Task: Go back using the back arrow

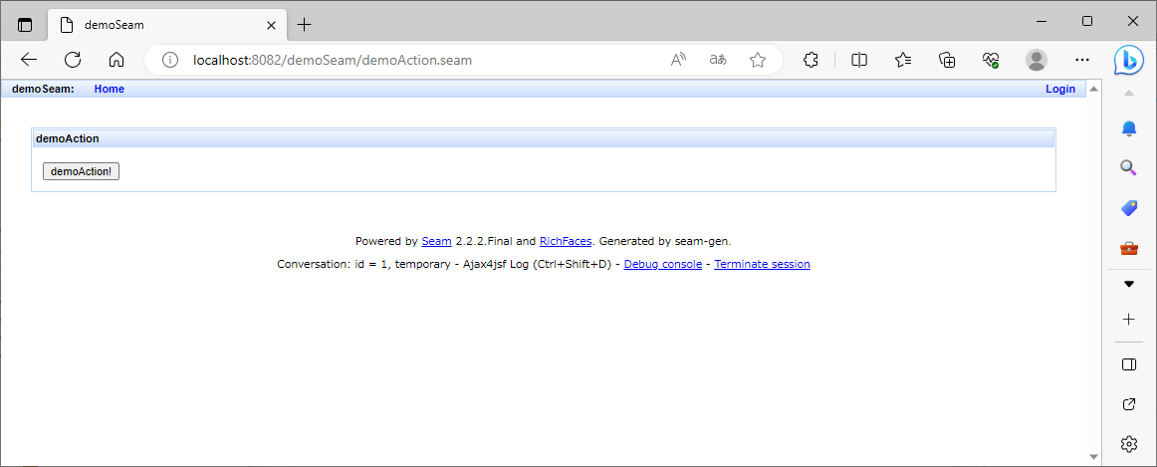Action: coord(29,60)
